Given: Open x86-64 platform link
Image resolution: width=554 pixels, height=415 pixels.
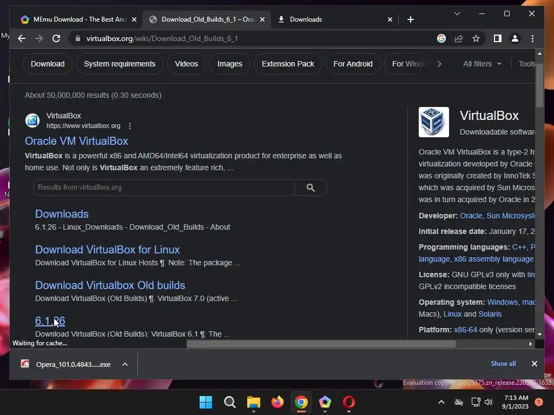Looking at the screenshot, I should pos(465,330).
